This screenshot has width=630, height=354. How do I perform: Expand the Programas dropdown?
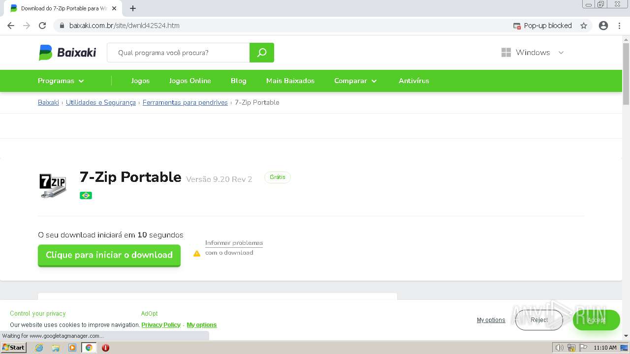point(61,81)
